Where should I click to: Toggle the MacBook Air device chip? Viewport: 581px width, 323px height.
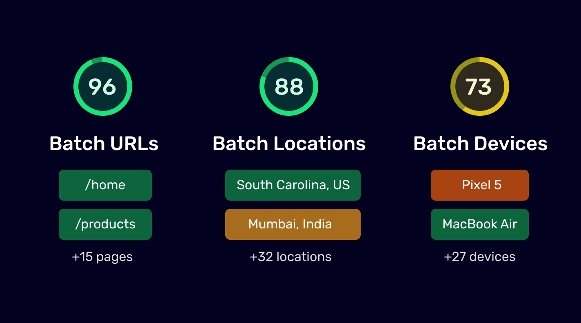(x=479, y=224)
